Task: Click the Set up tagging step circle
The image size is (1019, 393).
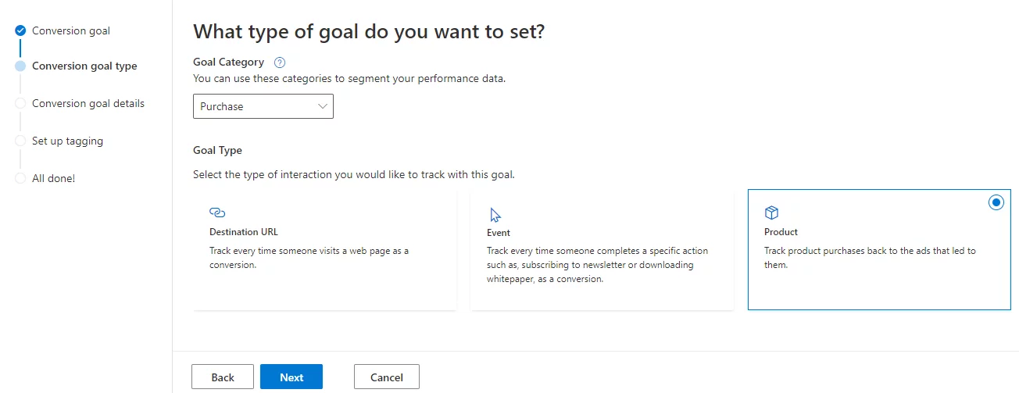Action: tap(20, 141)
